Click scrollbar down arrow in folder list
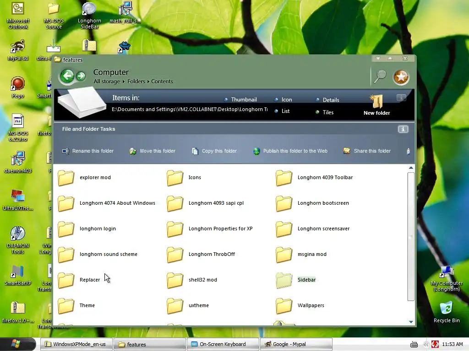This screenshot has height=351, width=469. point(411,322)
